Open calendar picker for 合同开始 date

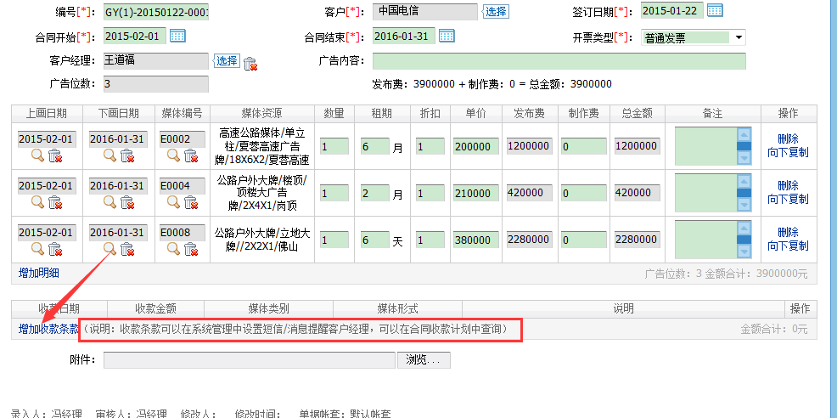click(177, 36)
